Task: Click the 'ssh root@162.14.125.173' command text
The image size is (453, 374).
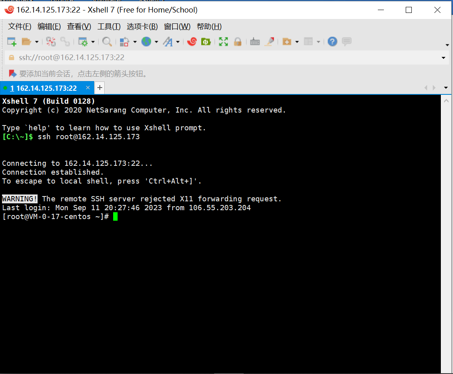Action: pos(88,137)
